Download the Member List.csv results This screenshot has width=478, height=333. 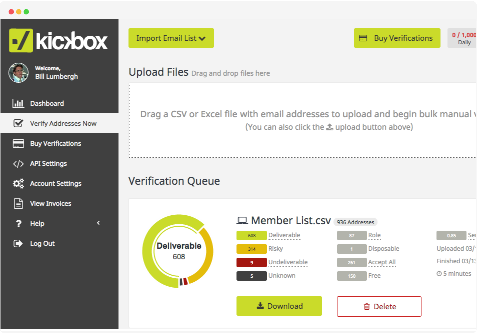coord(279,306)
